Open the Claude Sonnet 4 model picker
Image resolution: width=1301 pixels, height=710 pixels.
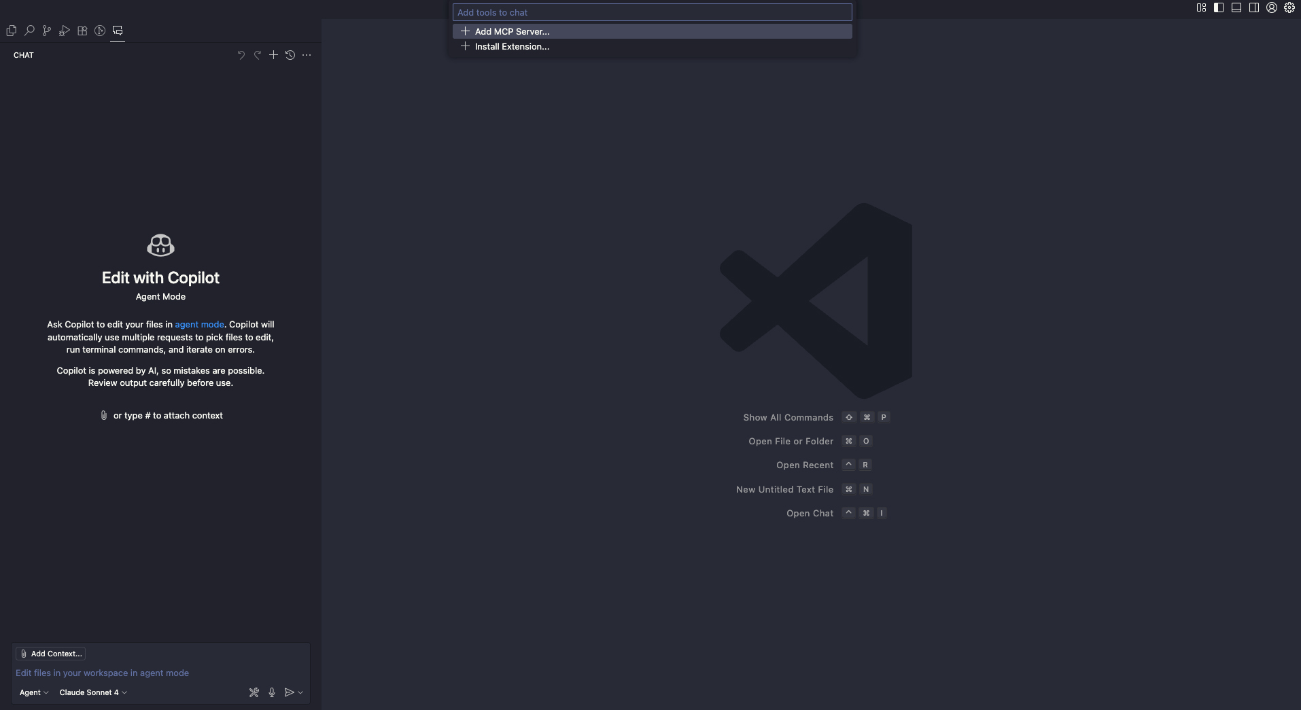pos(93,692)
